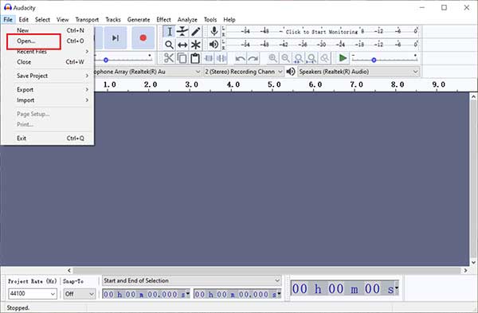Click Fit selection to width icon
Screen dimensions: 478x313
[x=299, y=58]
